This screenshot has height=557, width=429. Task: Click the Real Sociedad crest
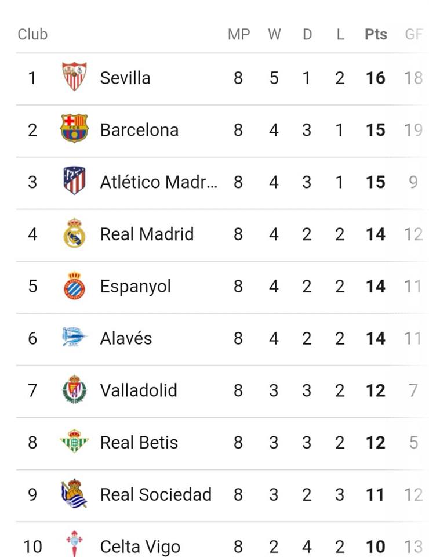(74, 493)
